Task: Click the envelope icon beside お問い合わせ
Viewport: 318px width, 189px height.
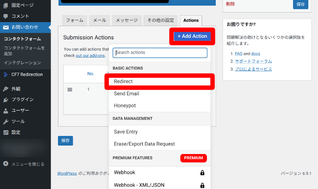Action: tap(6, 27)
